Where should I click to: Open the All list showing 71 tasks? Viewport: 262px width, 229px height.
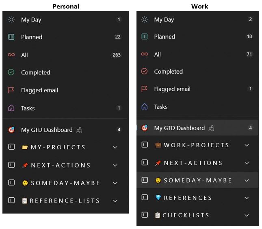[x=197, y=54]
